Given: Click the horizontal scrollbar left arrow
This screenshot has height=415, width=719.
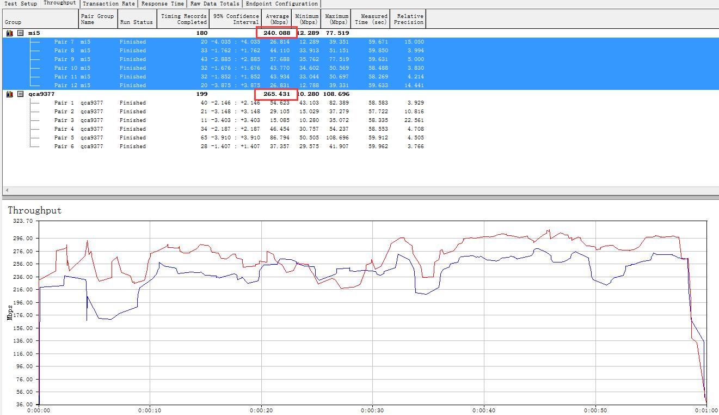Looking at the screenshot, I should [5, 191].
